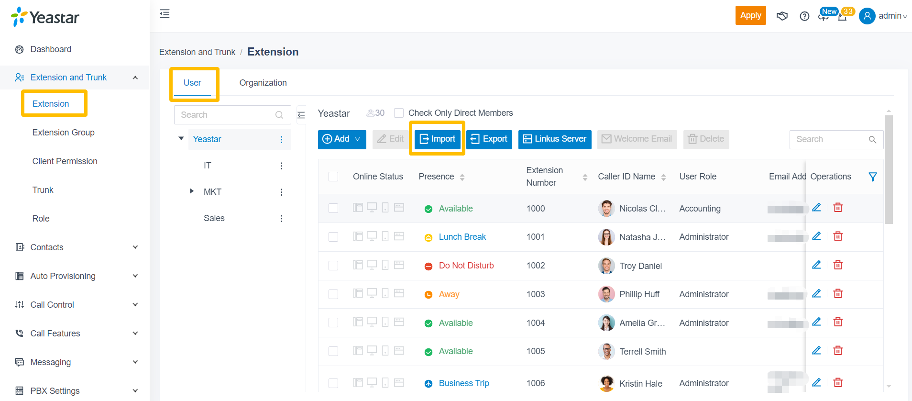Expand the Auto Provisioning sidebar menu

(135, 276)
